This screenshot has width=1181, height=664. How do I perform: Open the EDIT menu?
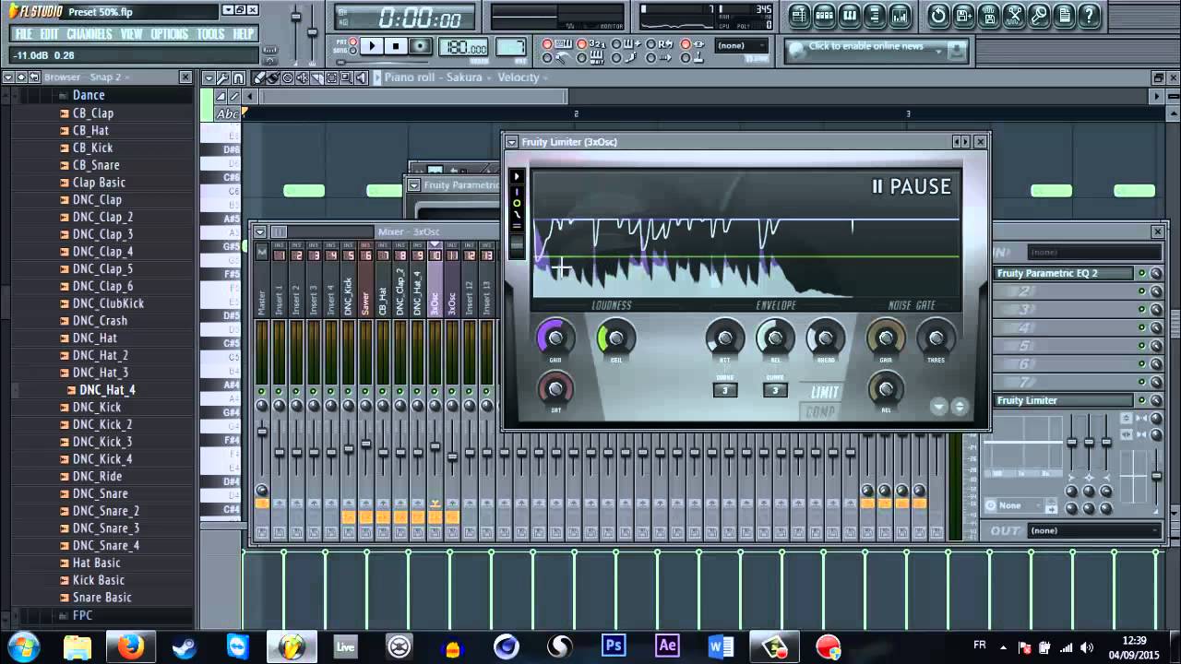(50, 34)
